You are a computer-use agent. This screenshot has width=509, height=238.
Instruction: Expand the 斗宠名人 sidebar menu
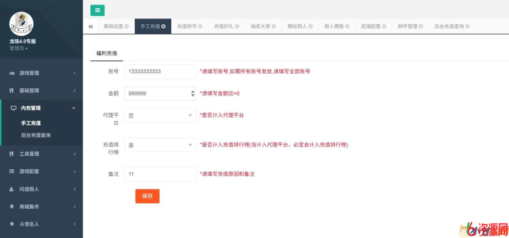pyautogui.click(x=41, y=224)
